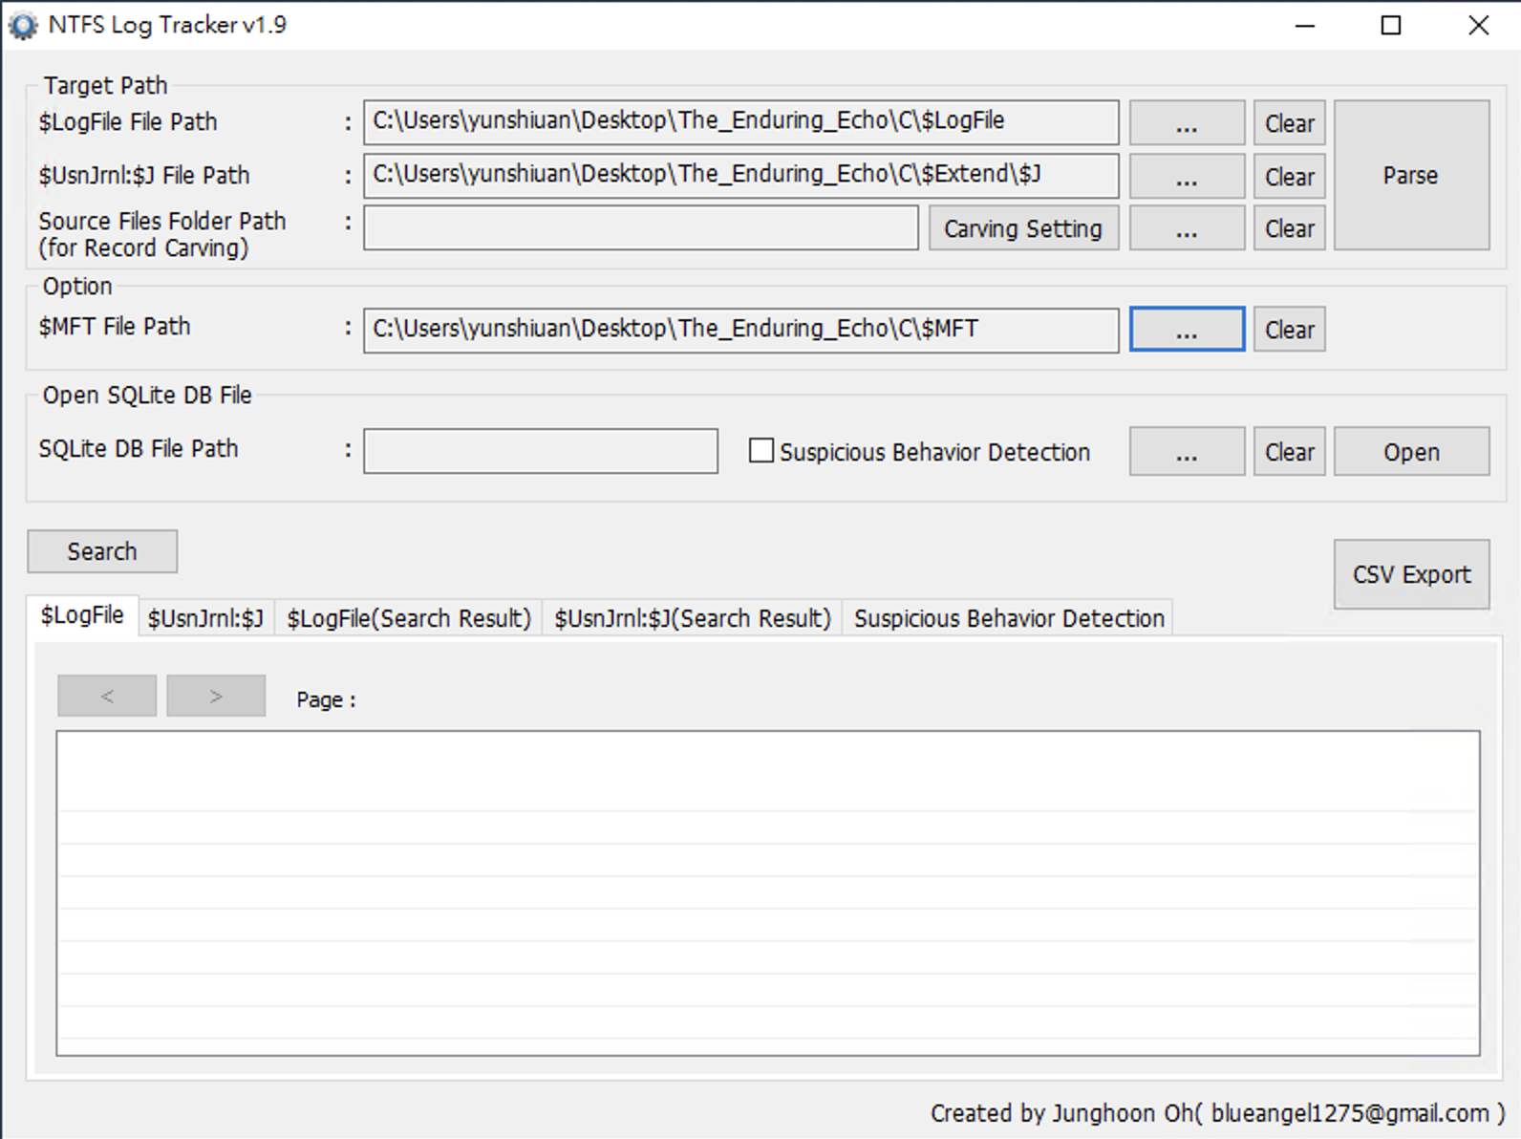
Task: Switch to the $UsnJrnl:$J tab
Action: click(205, 618)
